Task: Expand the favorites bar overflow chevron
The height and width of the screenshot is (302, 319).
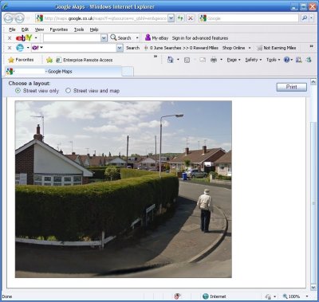Action: point(156,57)
